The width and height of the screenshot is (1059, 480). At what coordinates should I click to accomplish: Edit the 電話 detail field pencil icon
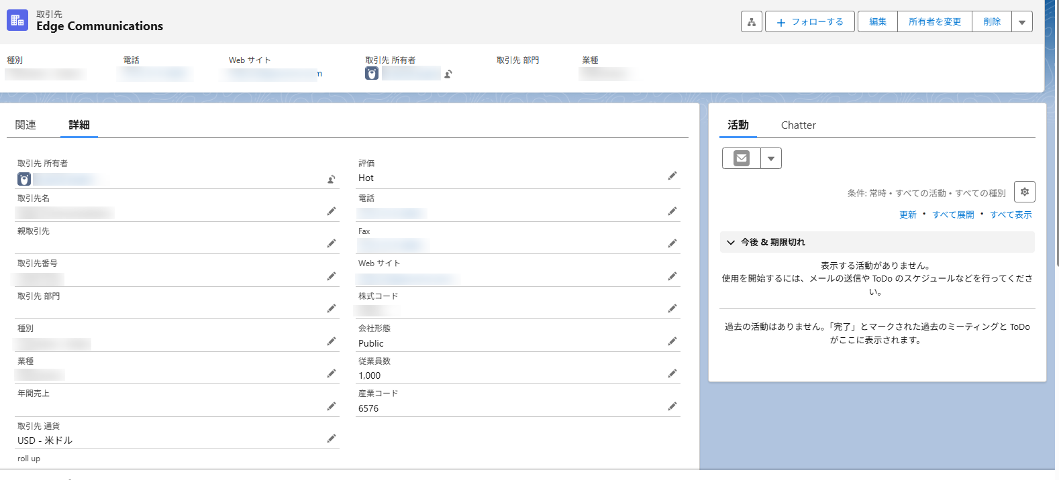tap(672, 211)
